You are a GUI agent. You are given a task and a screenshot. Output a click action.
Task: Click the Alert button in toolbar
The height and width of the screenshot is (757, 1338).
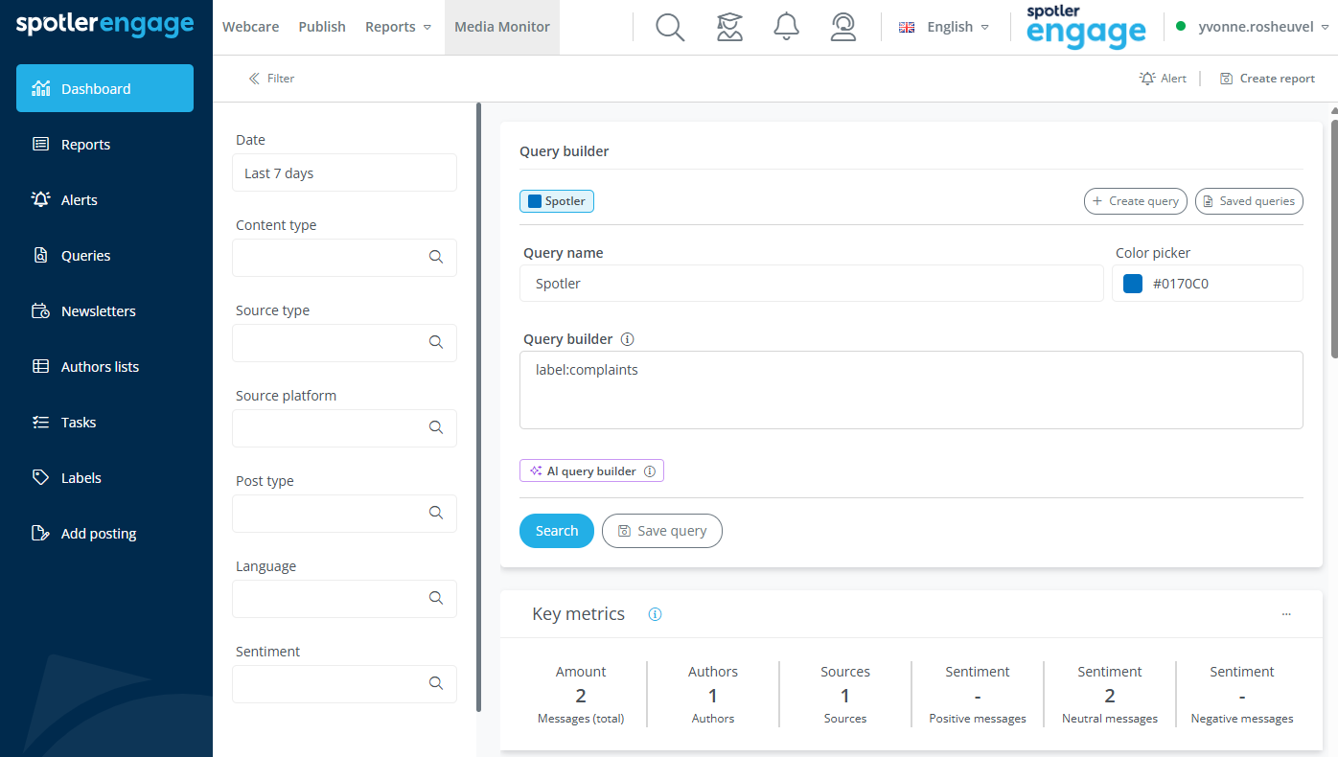click(x=1163, y=79)
